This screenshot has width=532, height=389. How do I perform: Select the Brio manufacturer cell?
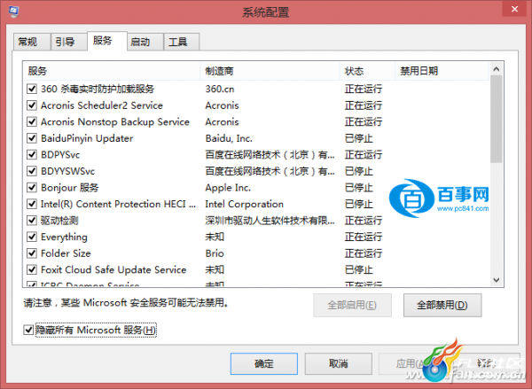(x=215, y=253)
